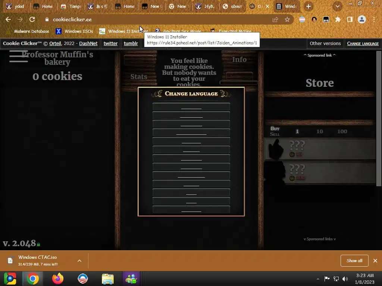Switch to the 'Tampe' tab

coord(71,7)
